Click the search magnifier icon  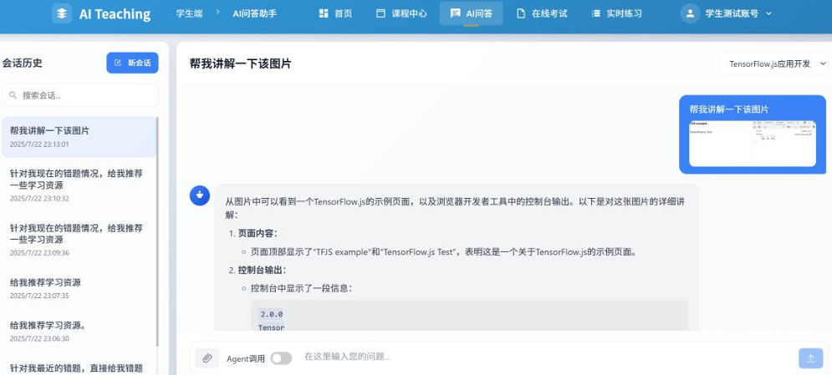click(x=13, y=95)
